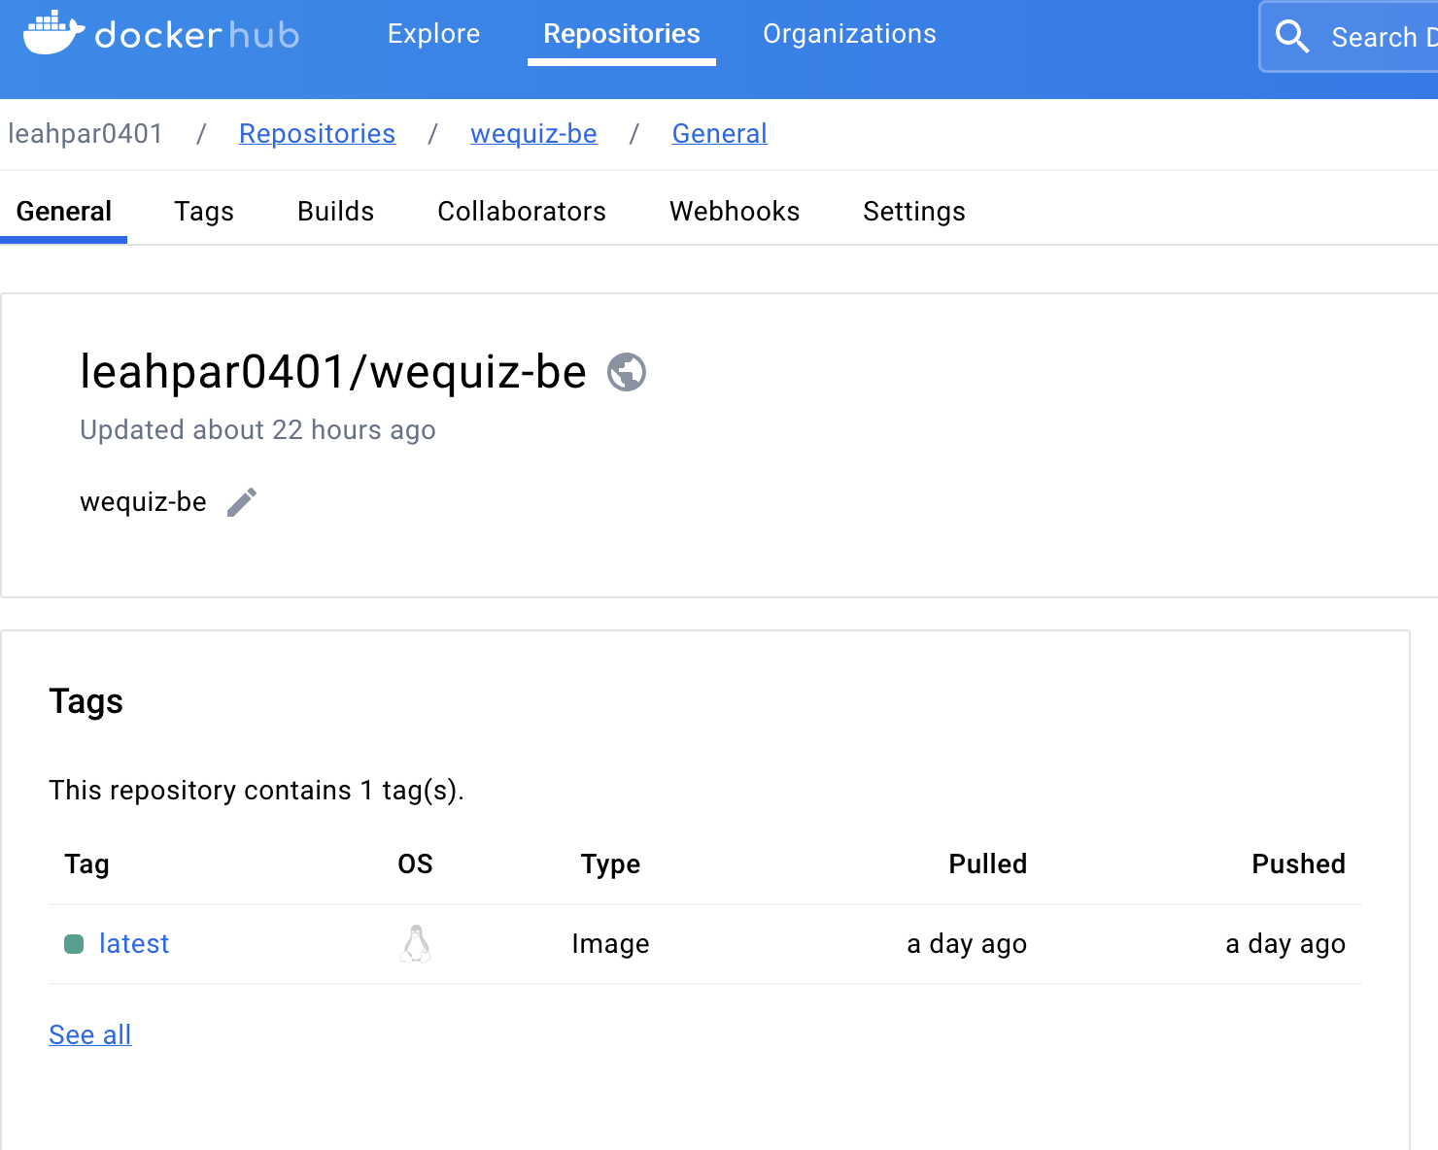Open the Organizations nav item
The height and width of the screenshot is (1150, 1438).
tap(849, 34)
